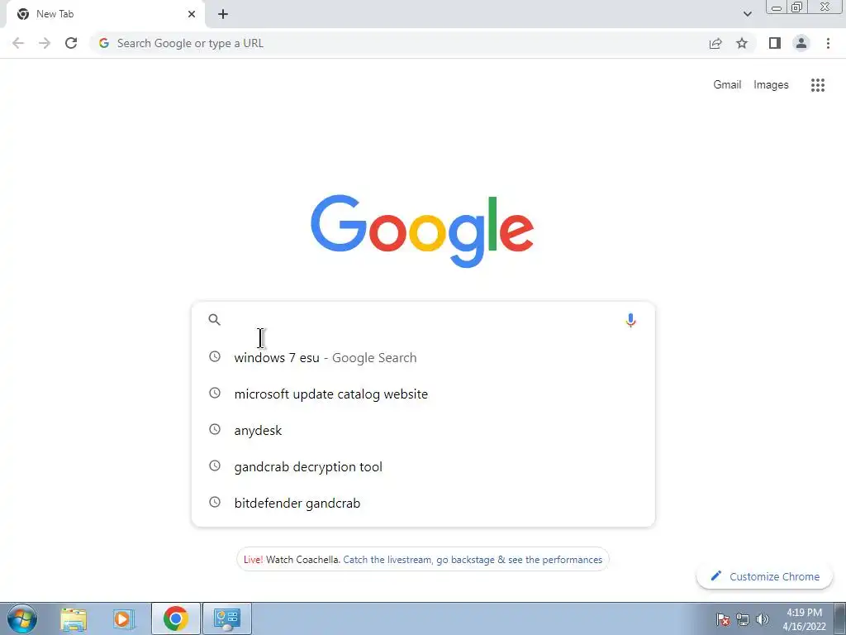Open the Chrome profile avatar

tap(801, 43)
